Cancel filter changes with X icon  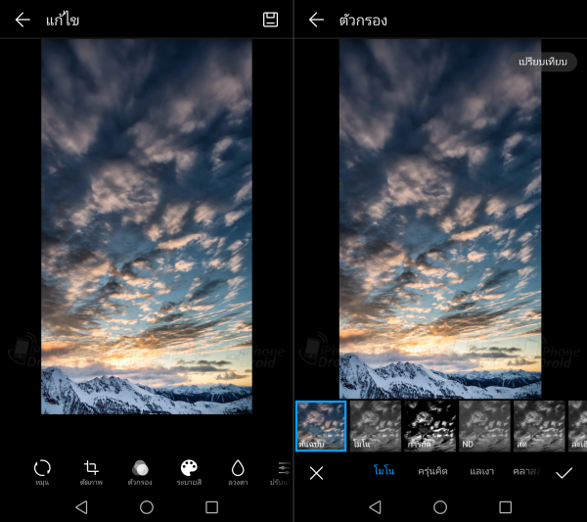316,473
